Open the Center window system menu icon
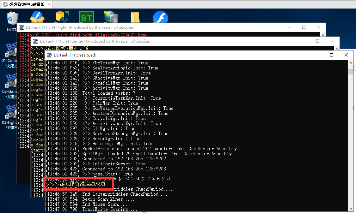The height and width of the screenshot is (213, 356). 35,41
